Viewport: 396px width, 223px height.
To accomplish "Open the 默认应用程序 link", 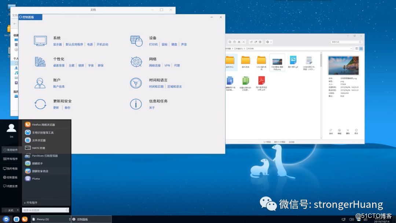I will (74, 44).
